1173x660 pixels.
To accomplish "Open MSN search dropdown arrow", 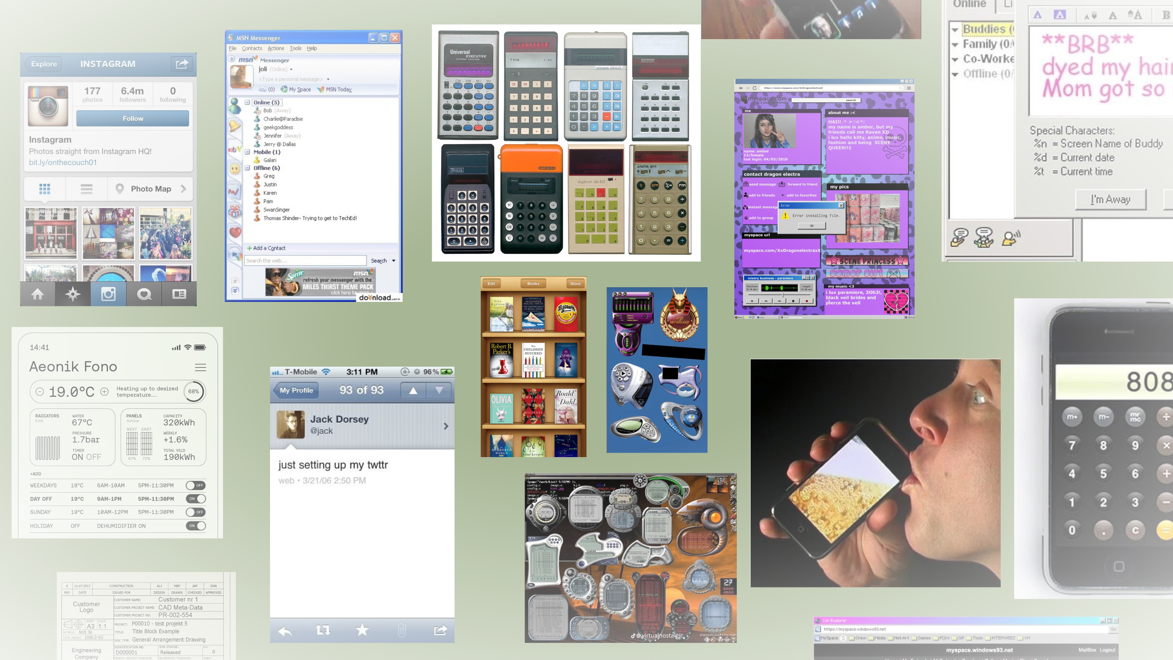I will click(x=393, y=261).
